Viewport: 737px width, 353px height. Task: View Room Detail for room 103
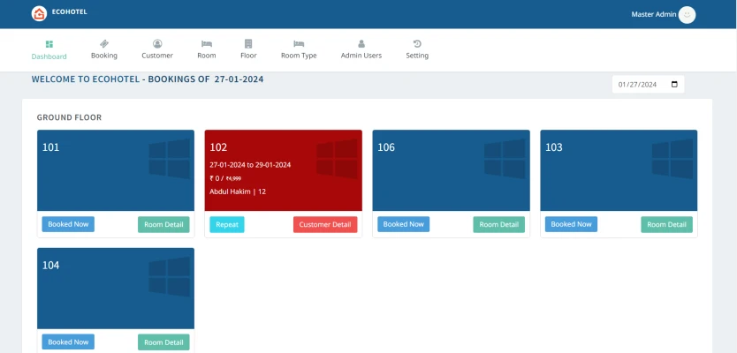click(x=666, y=224)
